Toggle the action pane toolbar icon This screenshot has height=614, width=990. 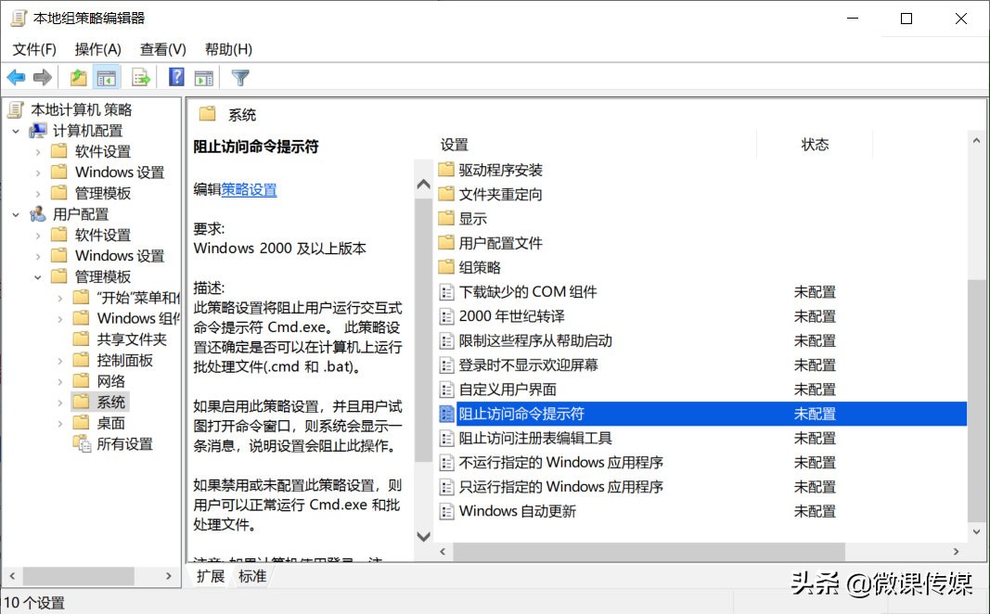pyautogui.click(x=204, y=77)
